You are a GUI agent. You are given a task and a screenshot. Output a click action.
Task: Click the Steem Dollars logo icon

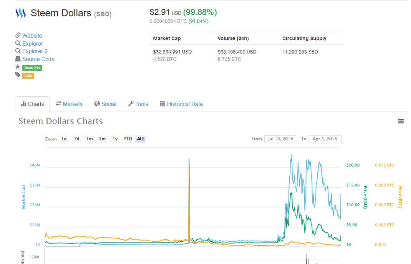20,13
